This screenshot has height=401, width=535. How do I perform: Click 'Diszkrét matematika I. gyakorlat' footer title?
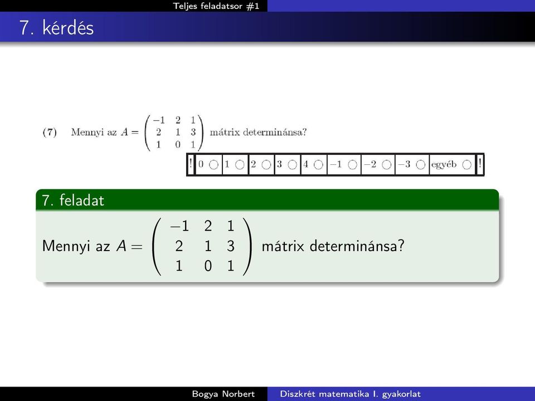[x=350, y=394]
